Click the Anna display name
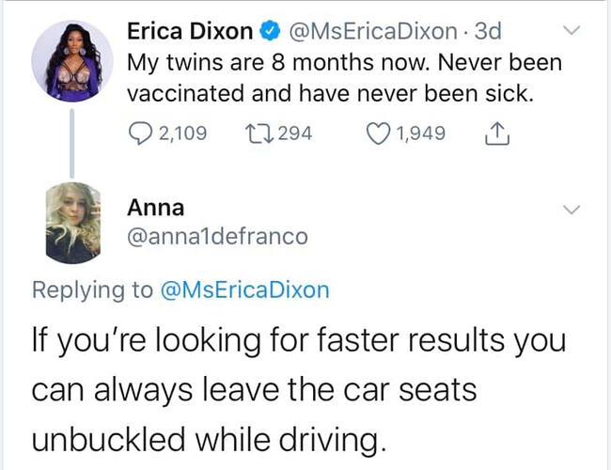This screenshot has width=611, height=470. pos(155,207)
